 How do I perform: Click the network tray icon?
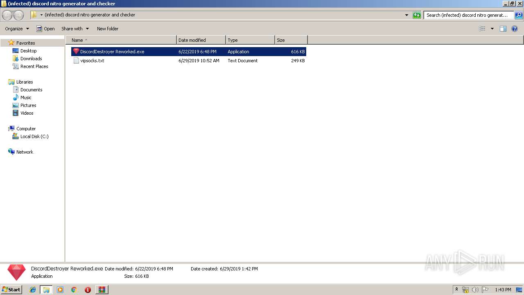click(x=465, y=290)
